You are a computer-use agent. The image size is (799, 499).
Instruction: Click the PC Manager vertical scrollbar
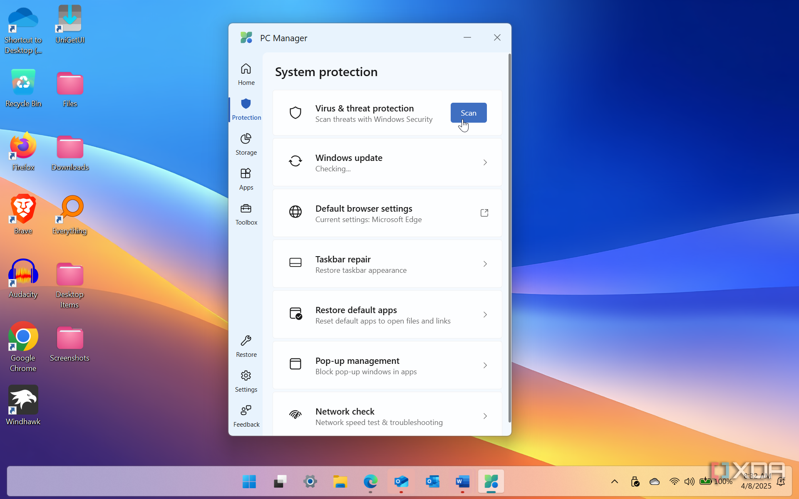point(509,238)
